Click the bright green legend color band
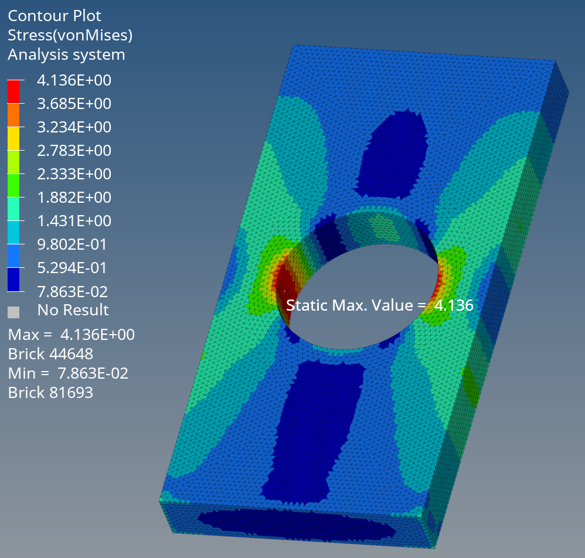585x558 pixels. [13, 185]
